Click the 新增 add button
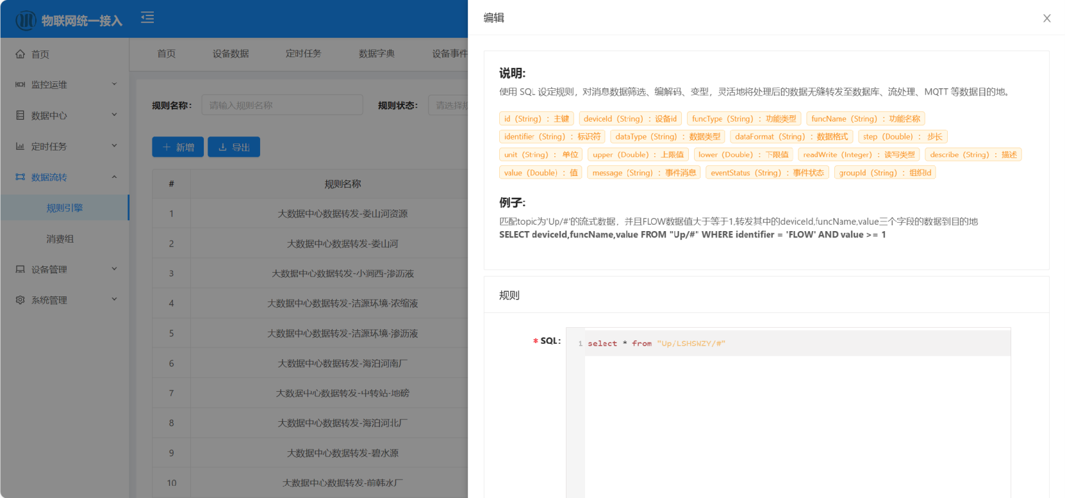 tap(177, 147)
